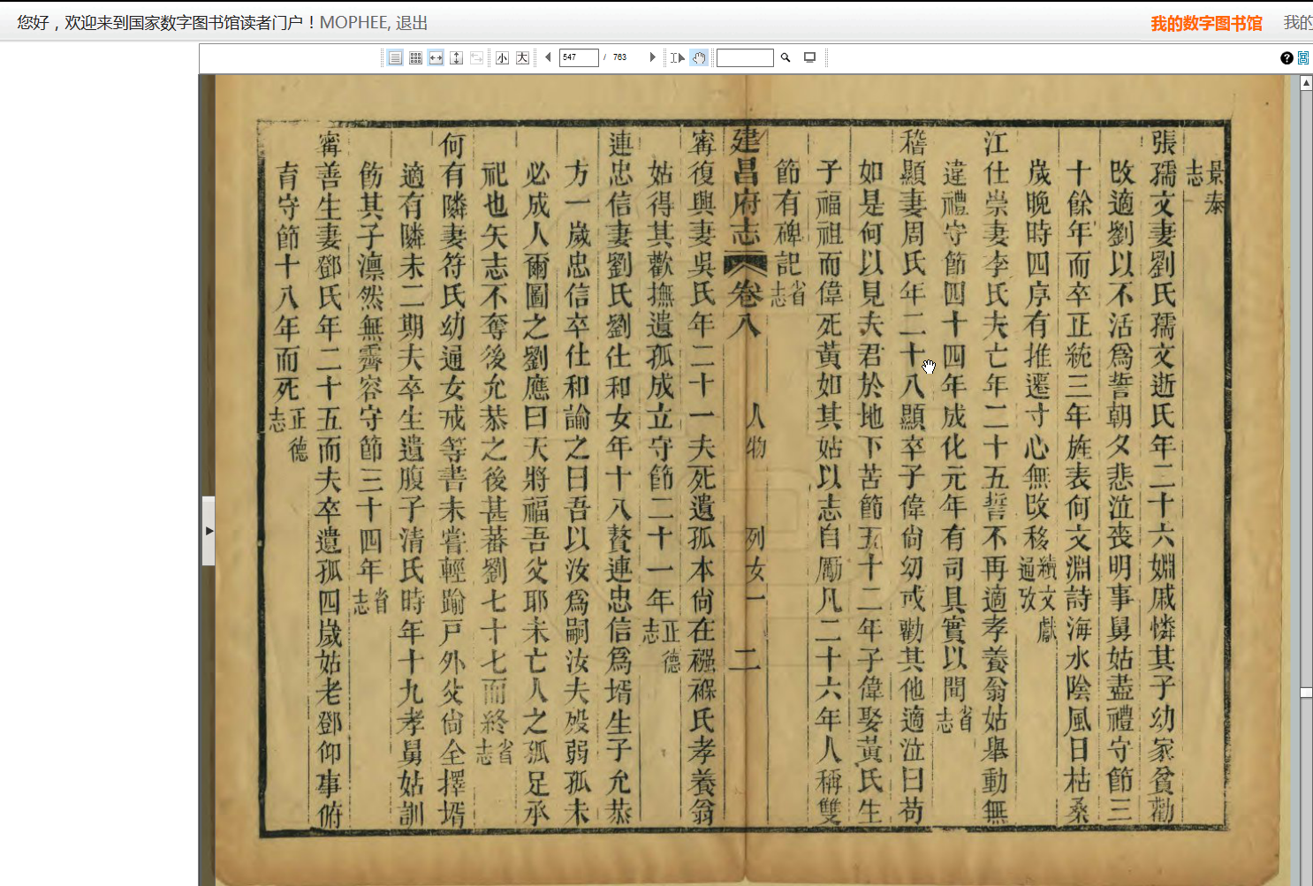Go to the previous page arrow
This screenshot has height=886, width=1313.
pos(548,57)
